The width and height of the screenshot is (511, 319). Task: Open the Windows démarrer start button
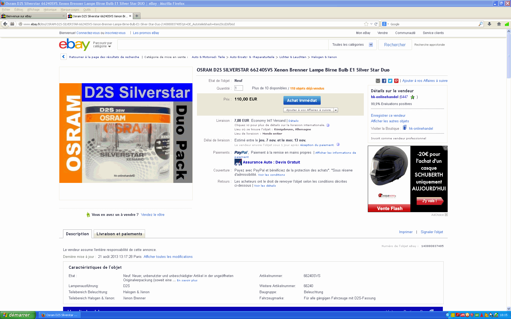coord(18,315)
